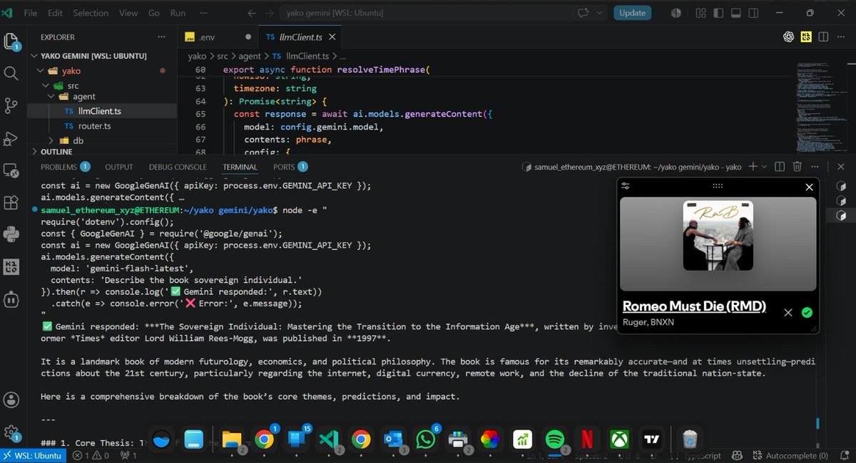
Task: Split the terminal panel
Action: click(x=780, y=167)
